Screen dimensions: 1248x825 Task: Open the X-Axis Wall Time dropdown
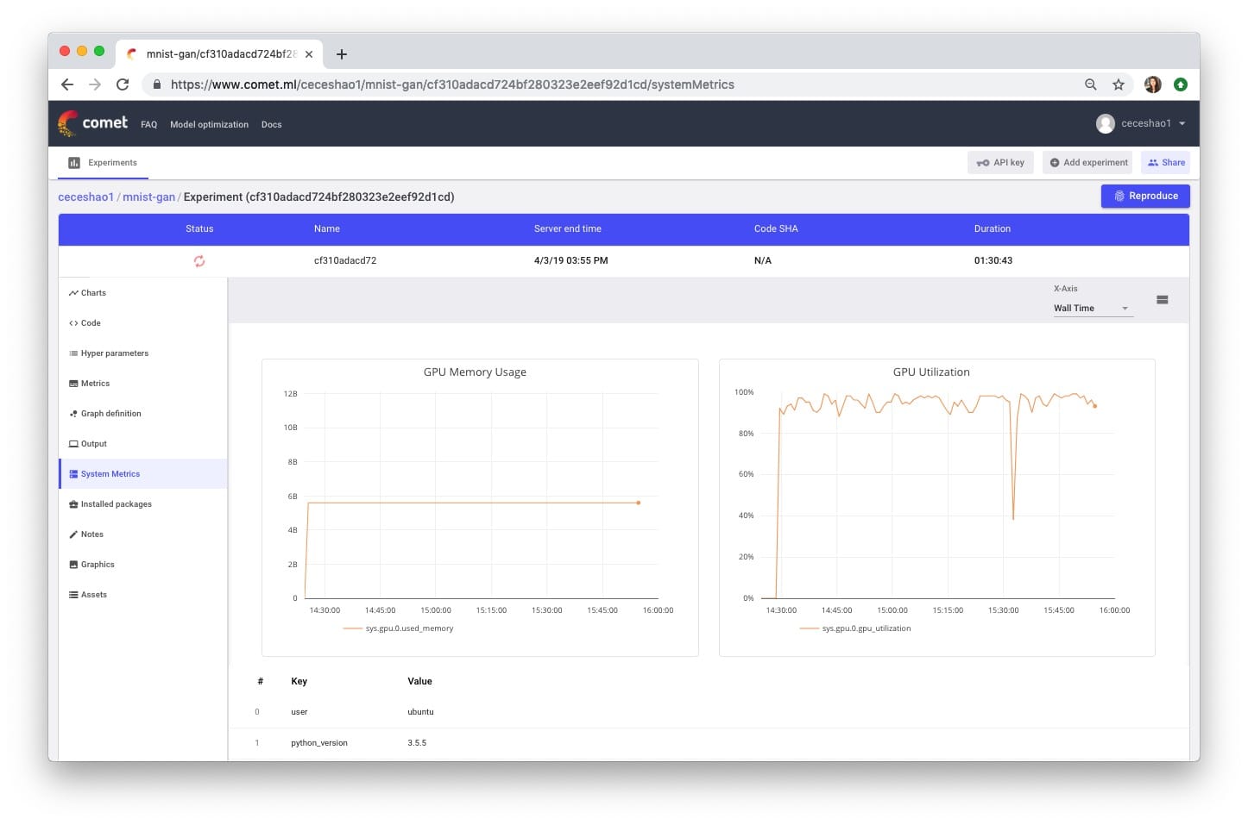(1091, 309)
